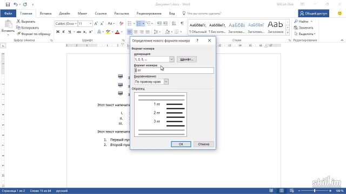Viewport: 346px width, 194px height.
Task: Toggle show paragraph marks (¶)
Action: [x=182, y=24]
